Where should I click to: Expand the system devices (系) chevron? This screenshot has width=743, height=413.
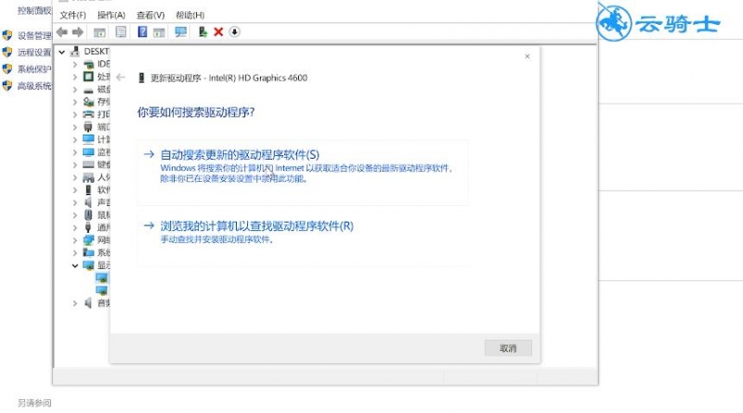click(x=75, y=253)
